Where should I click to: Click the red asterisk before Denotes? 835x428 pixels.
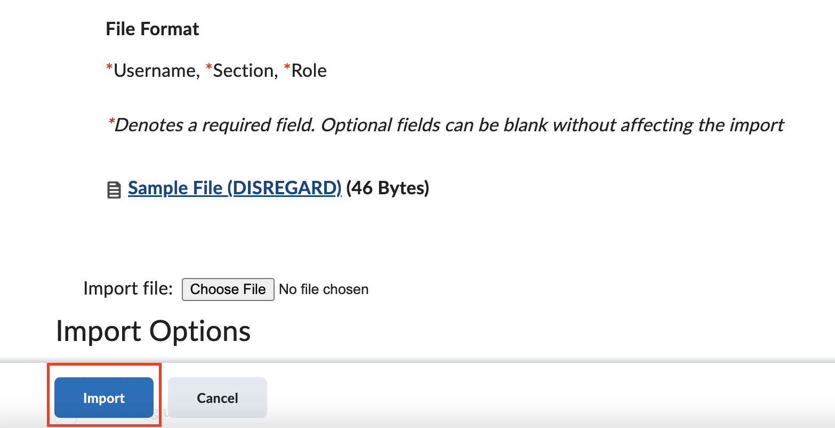[111, 122]
